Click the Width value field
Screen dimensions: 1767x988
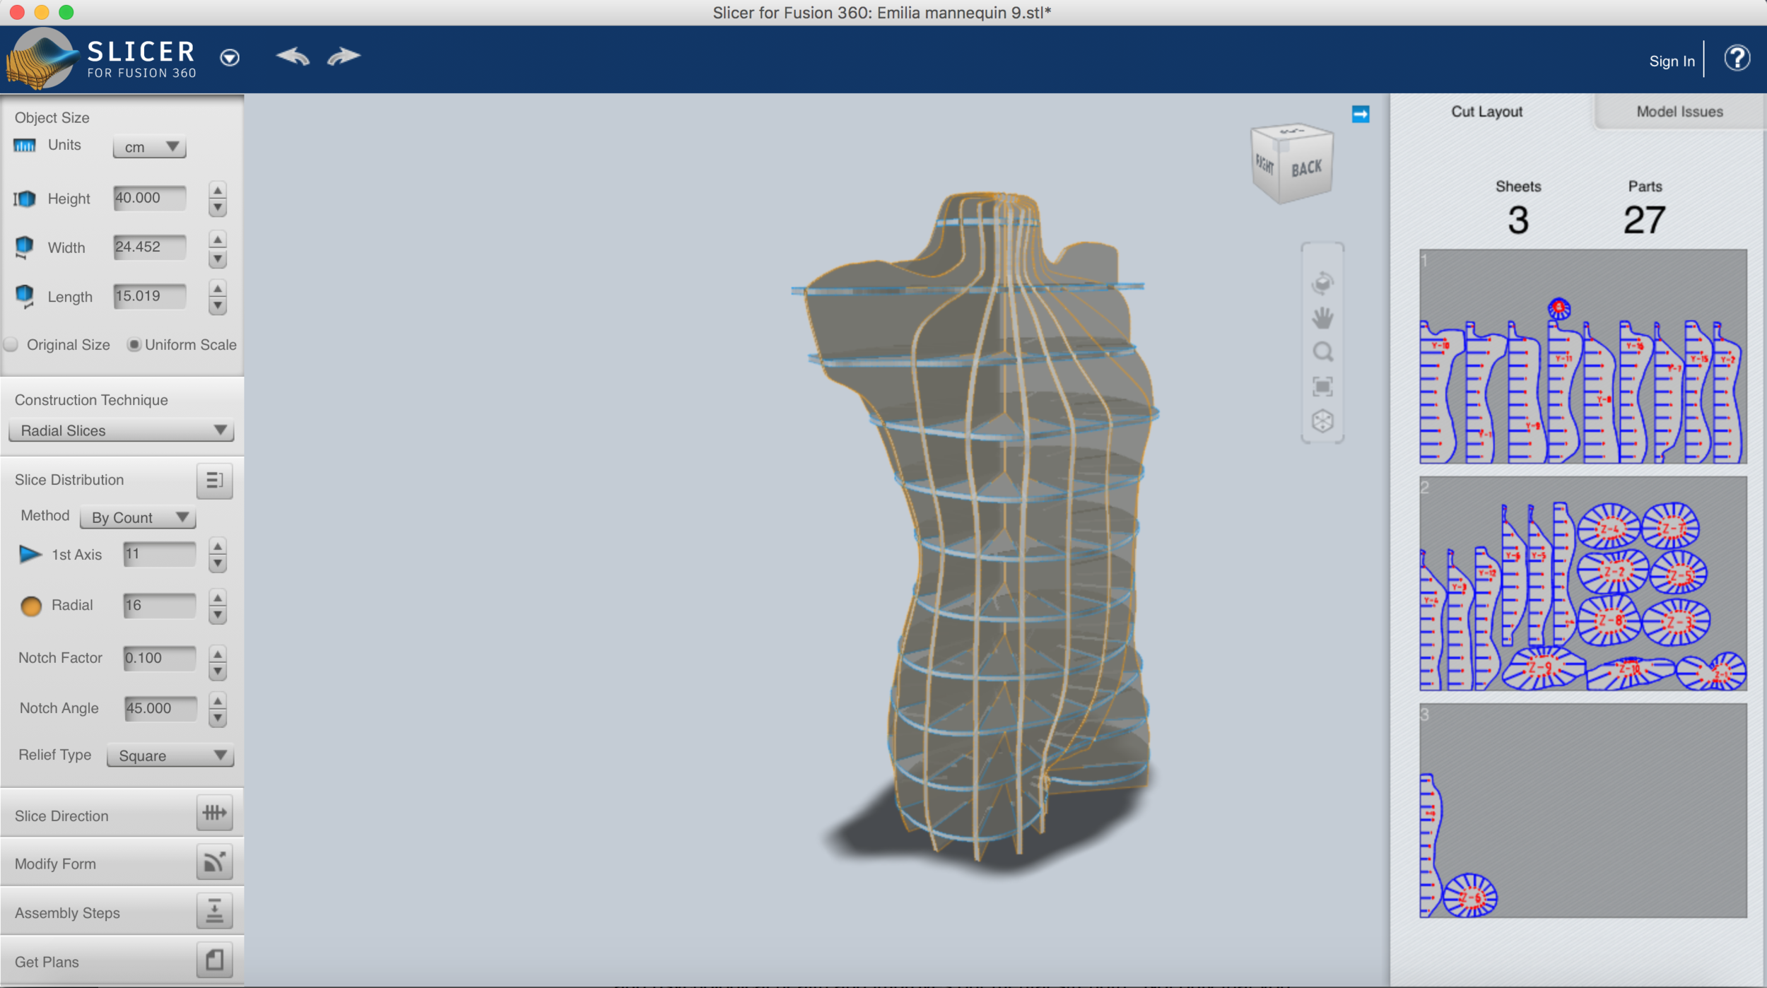150,247
